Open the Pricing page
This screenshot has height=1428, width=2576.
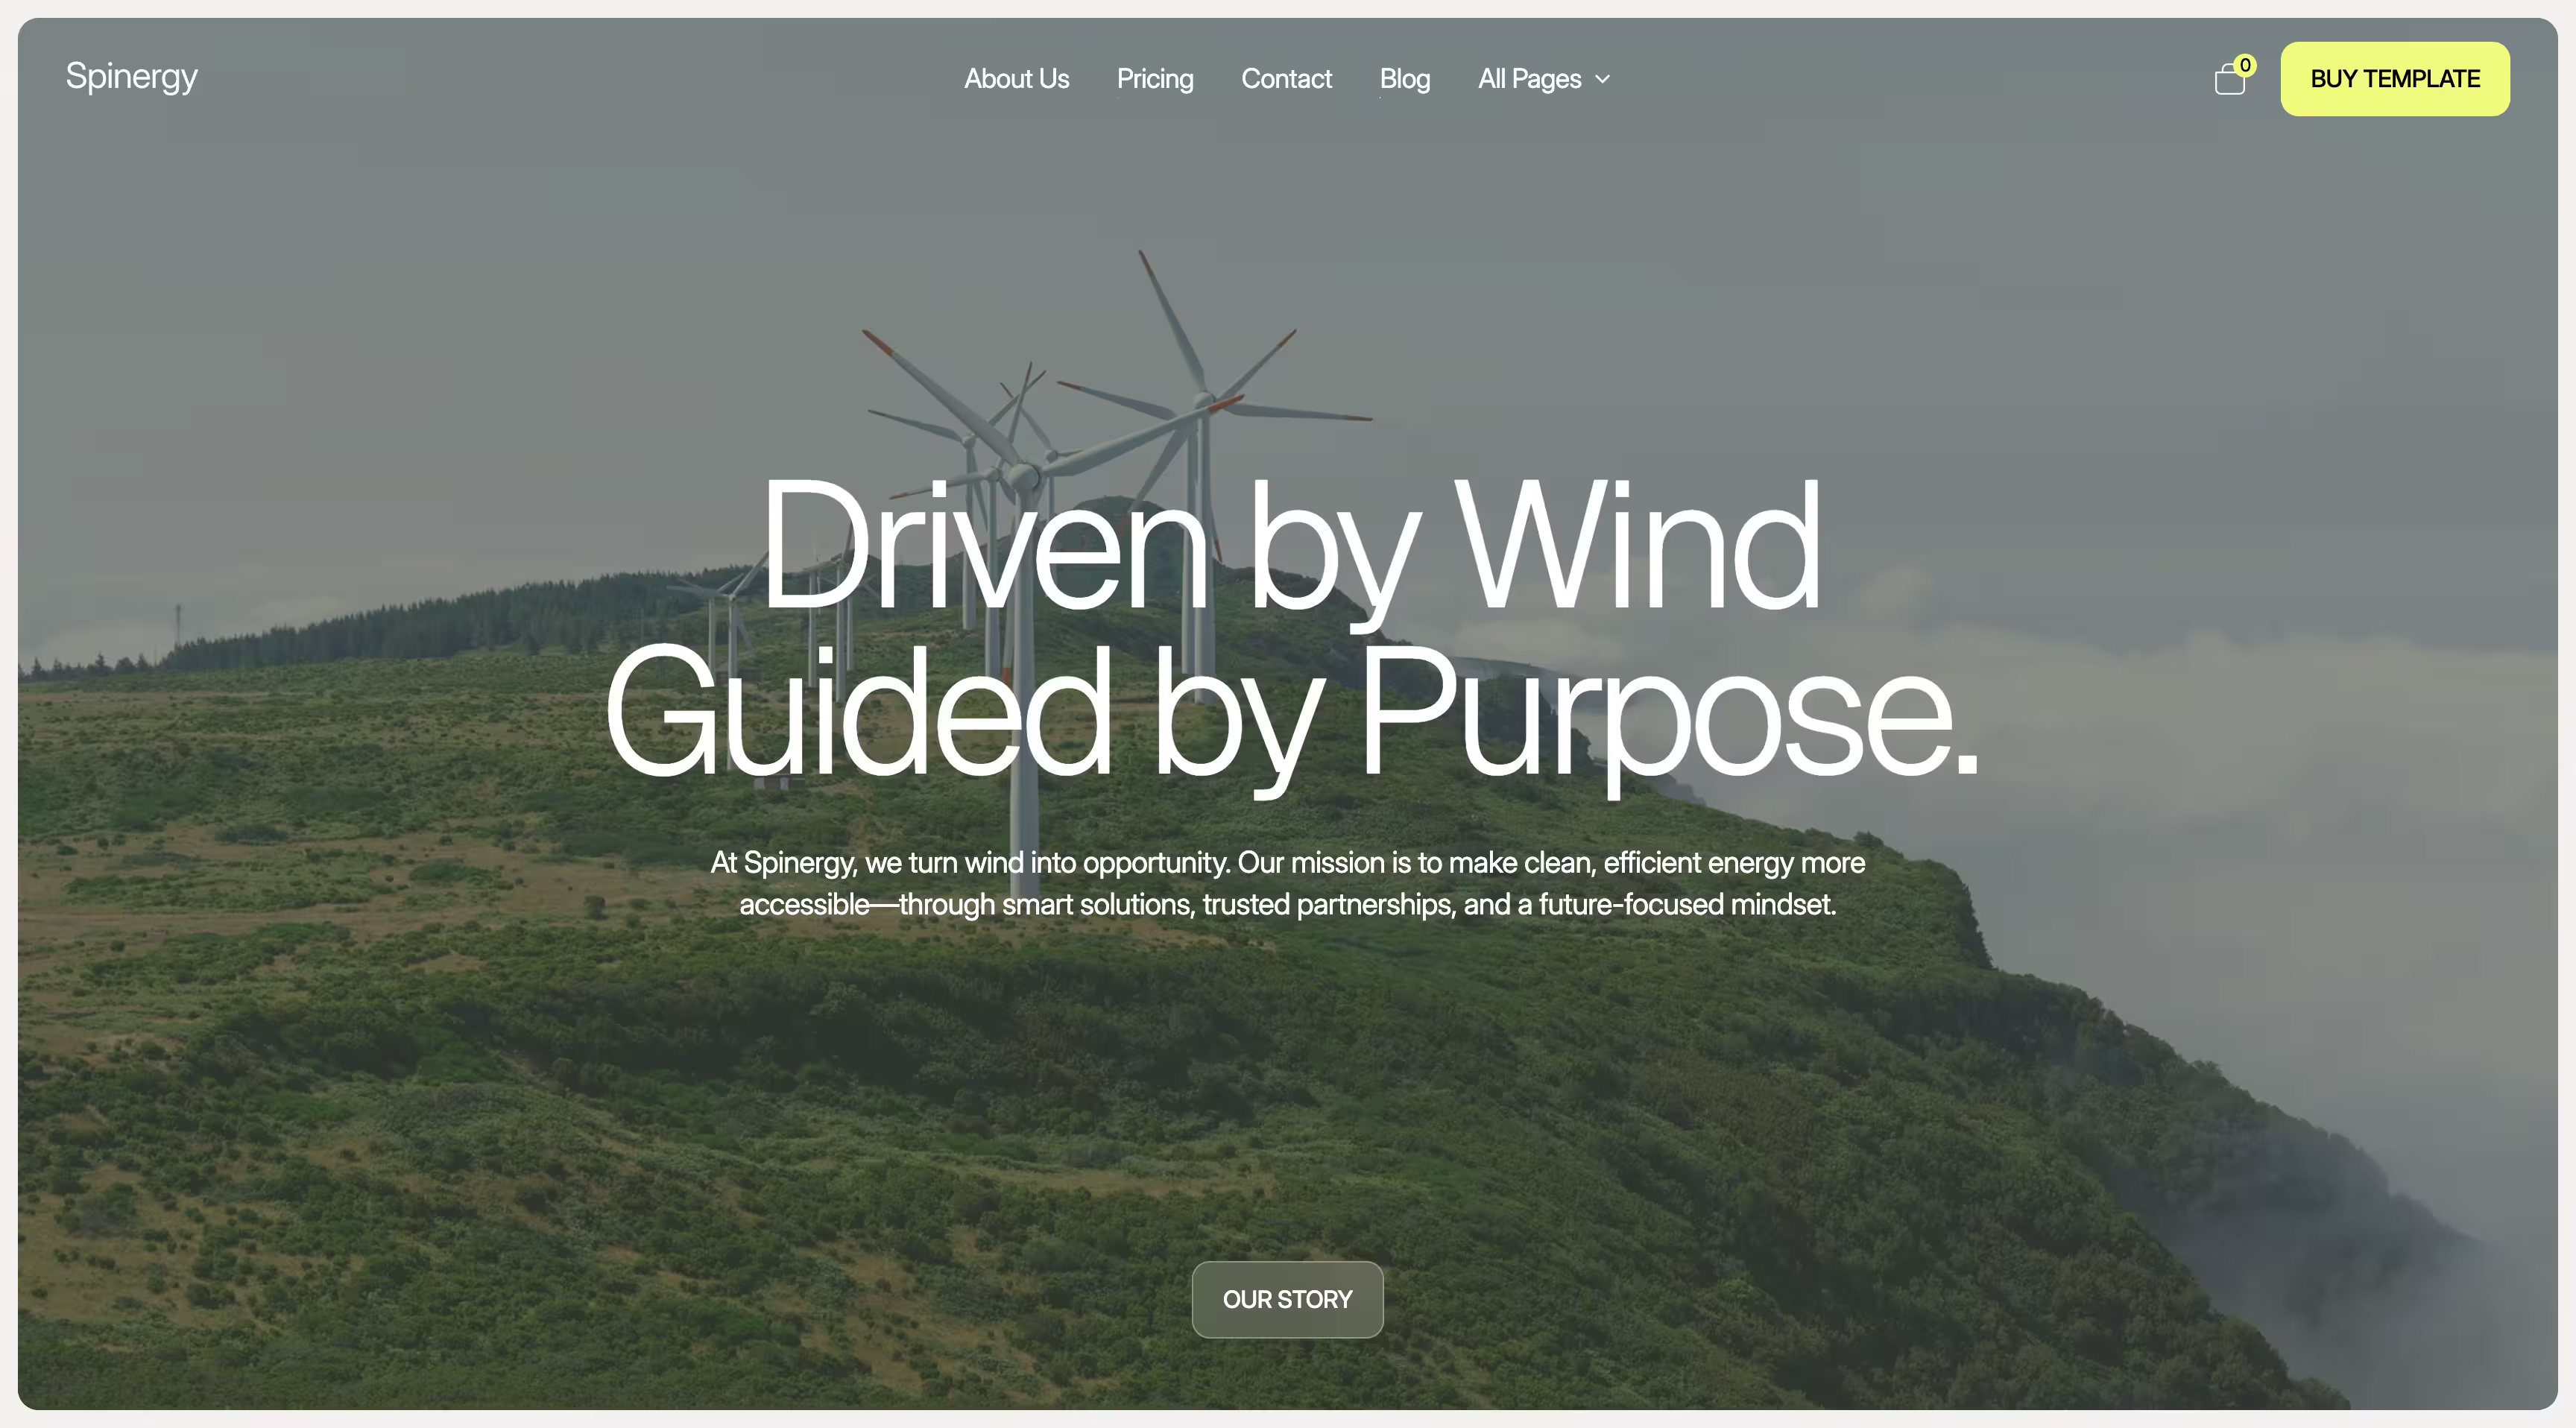(x=1155, y=79)
